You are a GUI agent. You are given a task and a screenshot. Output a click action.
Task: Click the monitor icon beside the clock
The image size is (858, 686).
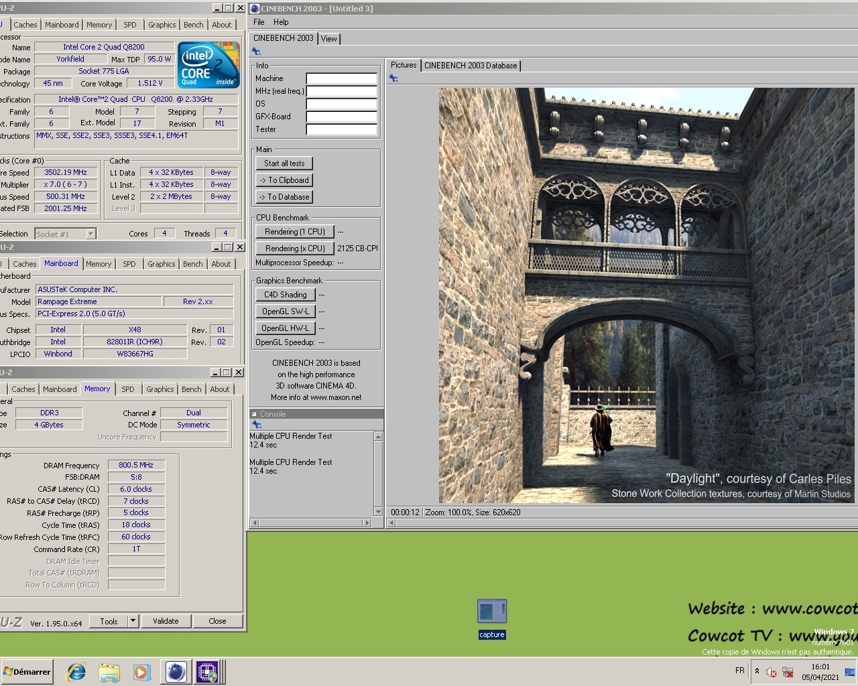[x=849, y=672]
